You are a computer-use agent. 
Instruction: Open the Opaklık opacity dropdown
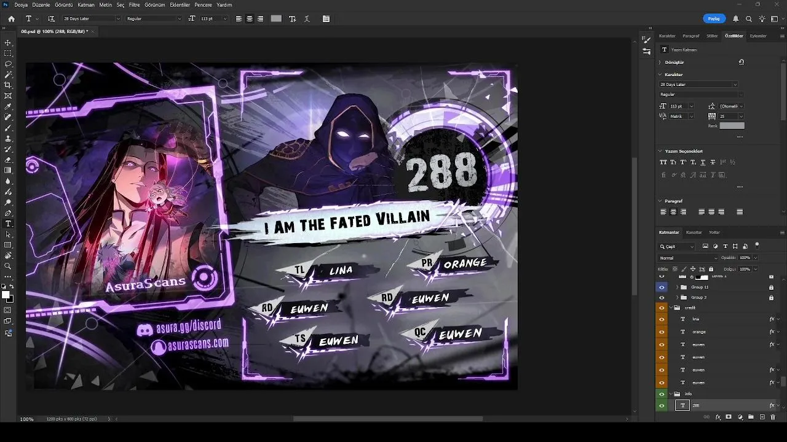pyautogui.click(x=755, y=258)
